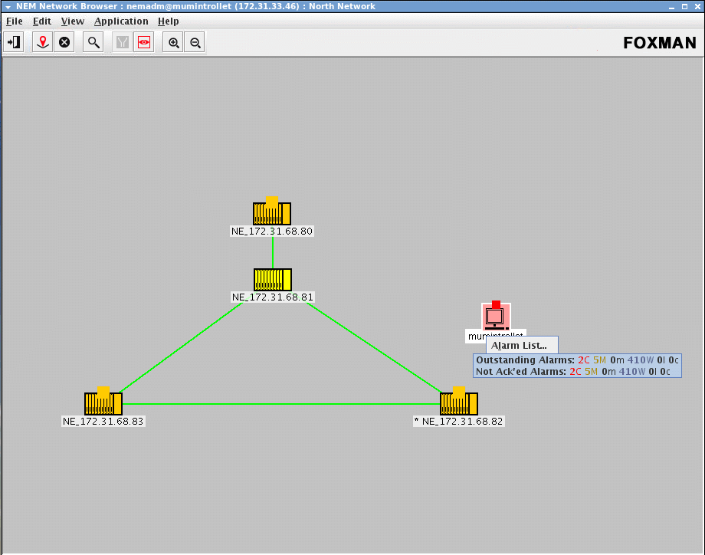The image size is (705, 555).
Task: Click the zoom out magnifier icon
Action: click(x=195, y=43)
